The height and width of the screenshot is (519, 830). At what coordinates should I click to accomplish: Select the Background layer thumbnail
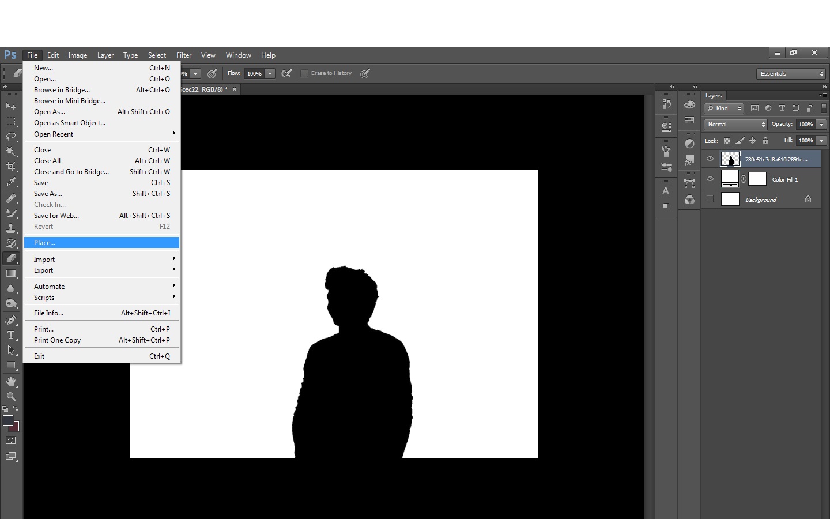click(x=730, y=200)
